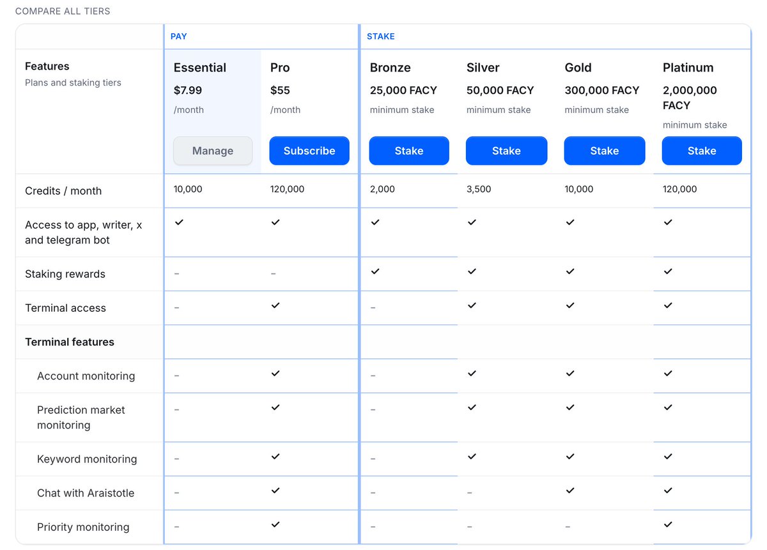Click Silver checkmark in Keyword monitoring row

click(x=472, y=457)
